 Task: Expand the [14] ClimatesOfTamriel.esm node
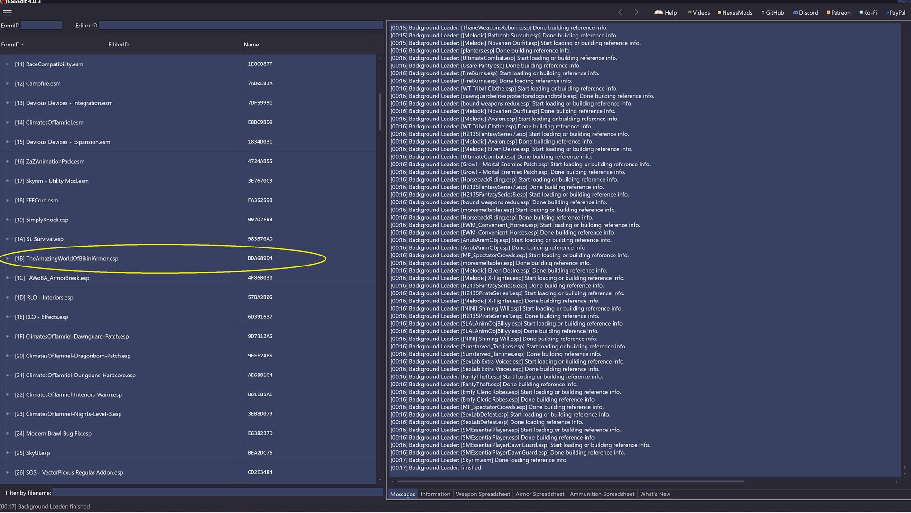click(x=7, y=122)
